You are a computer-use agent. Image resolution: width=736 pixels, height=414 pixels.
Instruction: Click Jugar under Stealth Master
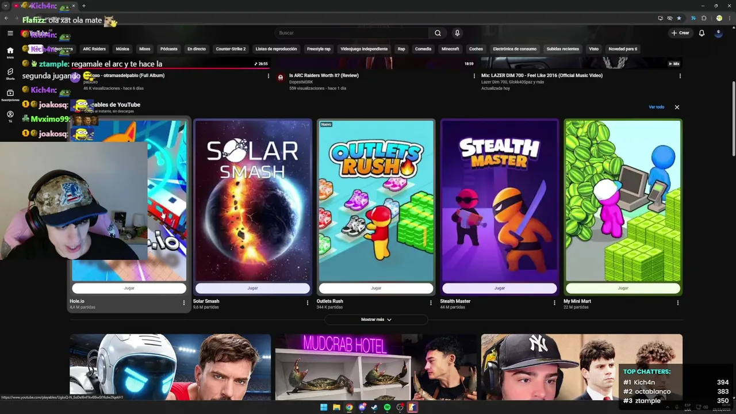click(x=500, y=288)
